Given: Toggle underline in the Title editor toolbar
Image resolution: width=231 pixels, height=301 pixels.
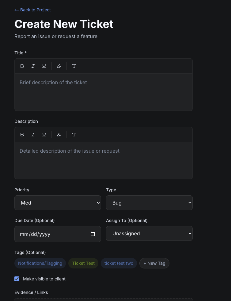Looking at the screenshot, I should [x=44, y=66].
